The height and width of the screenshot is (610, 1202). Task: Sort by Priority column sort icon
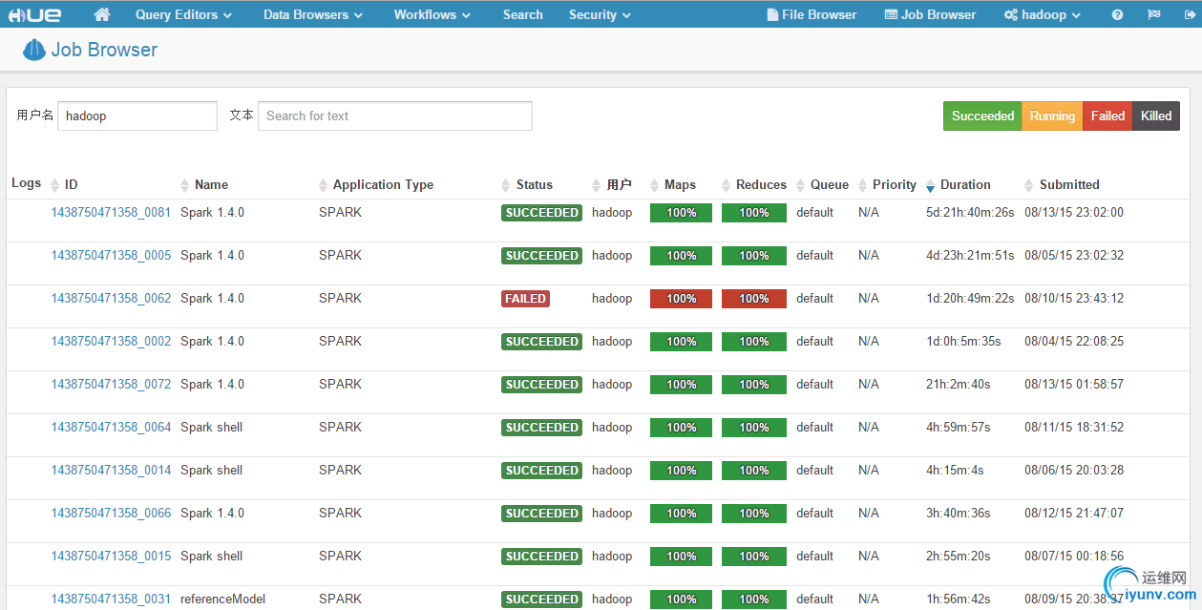863,185
